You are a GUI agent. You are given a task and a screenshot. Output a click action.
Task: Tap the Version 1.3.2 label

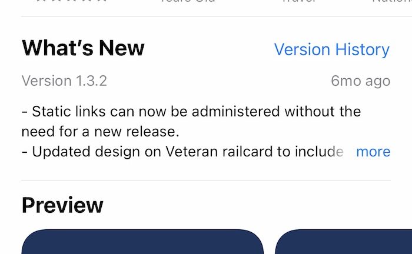pos(64,81)
